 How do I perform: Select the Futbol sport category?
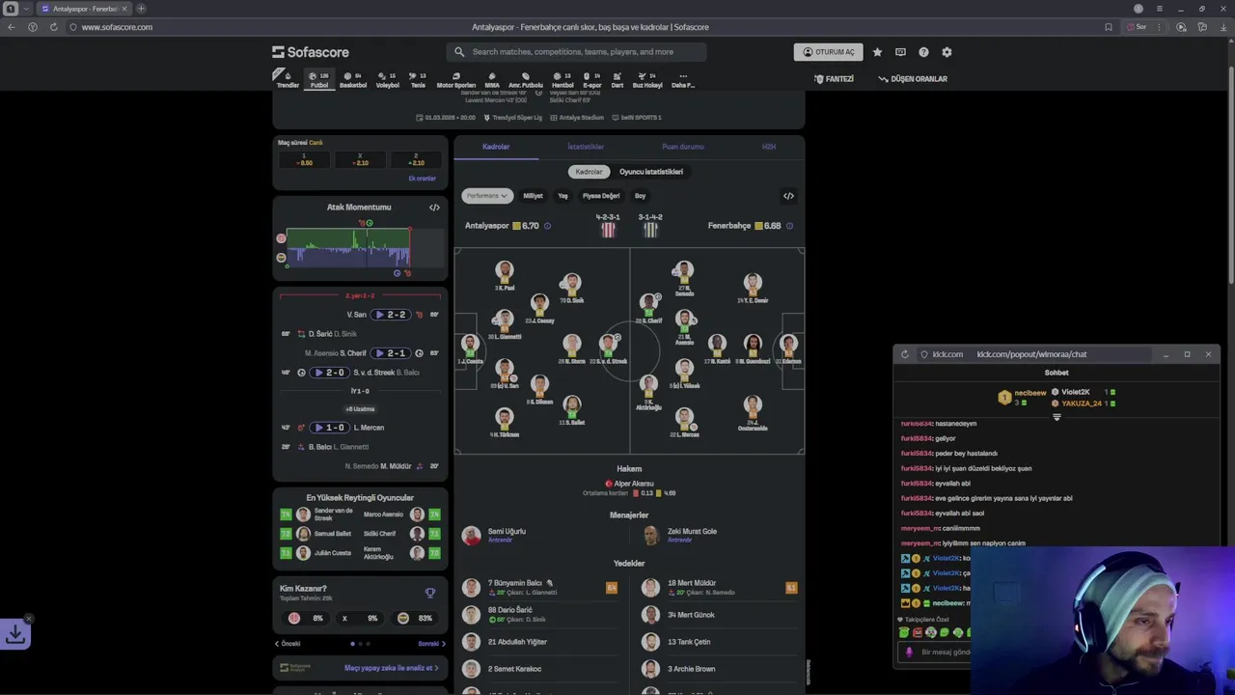click(x=319, y=79)
